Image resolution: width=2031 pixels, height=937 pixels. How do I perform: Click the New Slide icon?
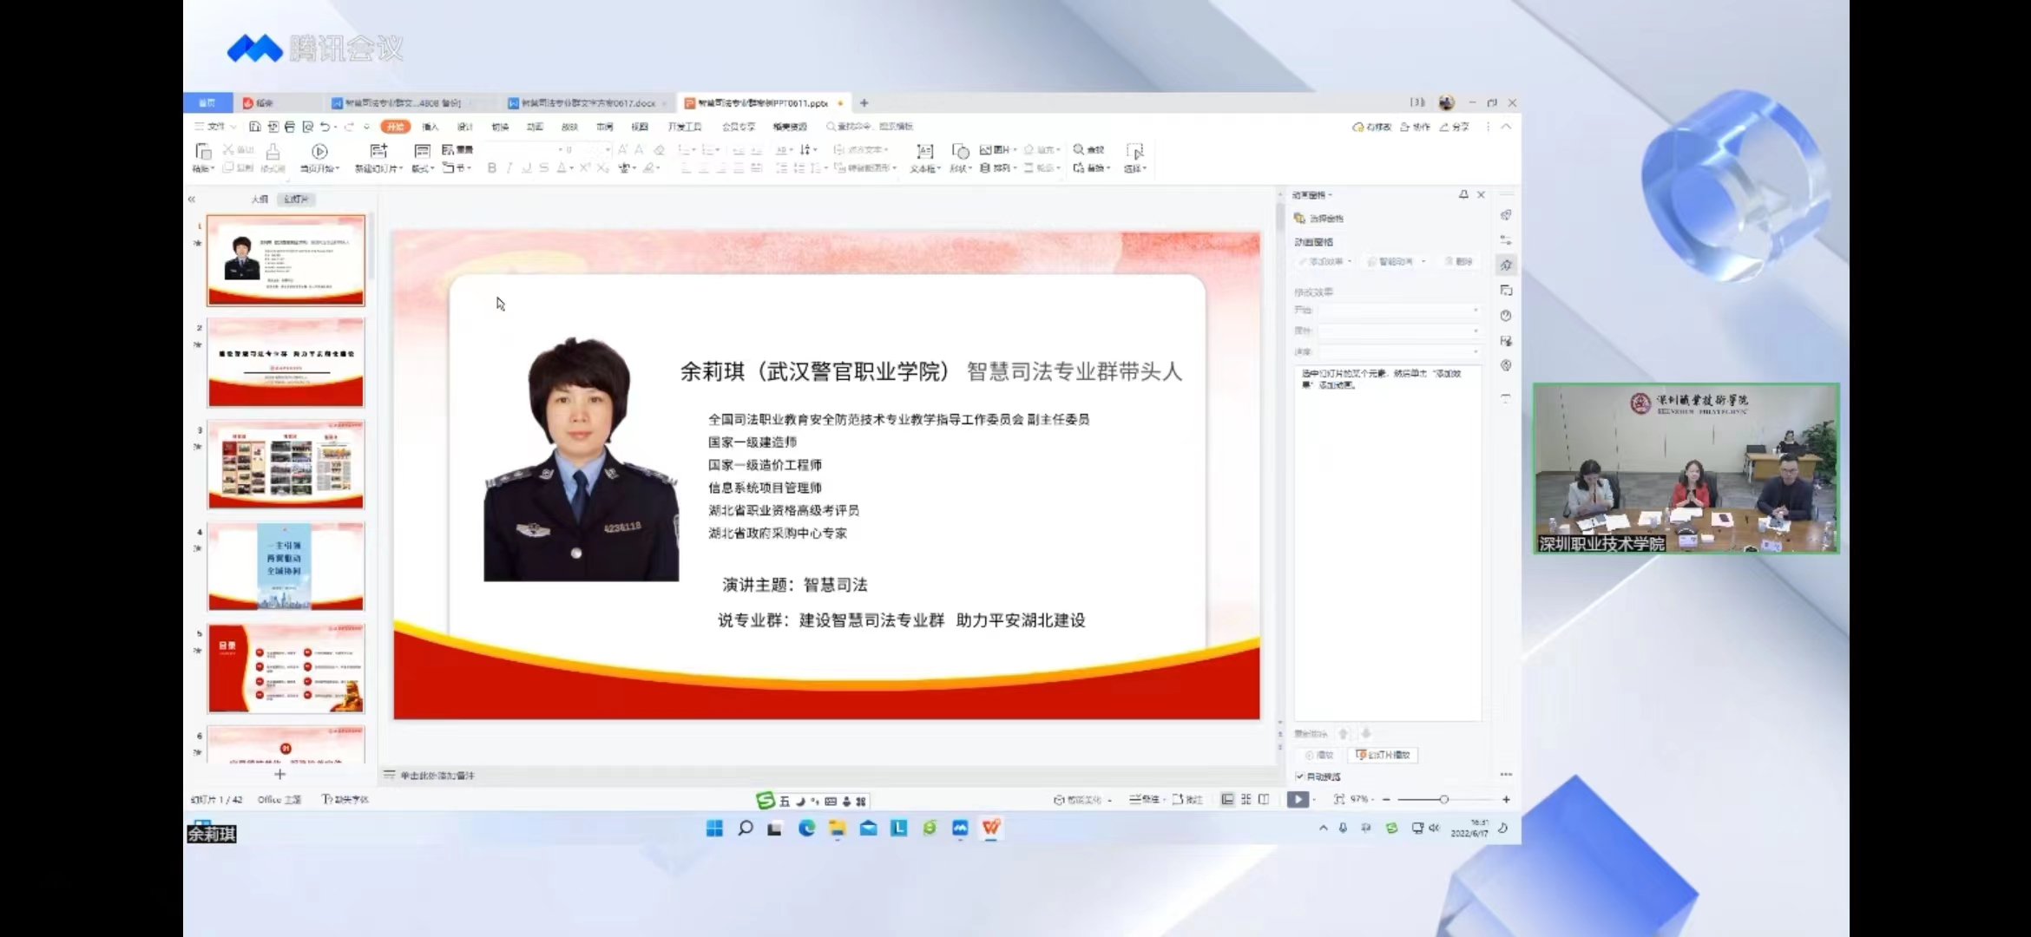point(378,152)
